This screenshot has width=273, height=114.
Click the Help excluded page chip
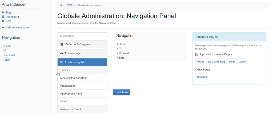pyautogui.click(x=232, y=62)
